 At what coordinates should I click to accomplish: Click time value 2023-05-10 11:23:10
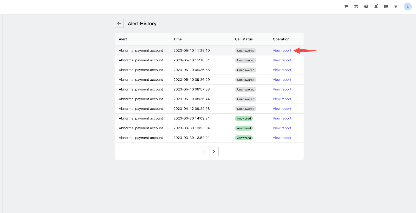[192, 50]
